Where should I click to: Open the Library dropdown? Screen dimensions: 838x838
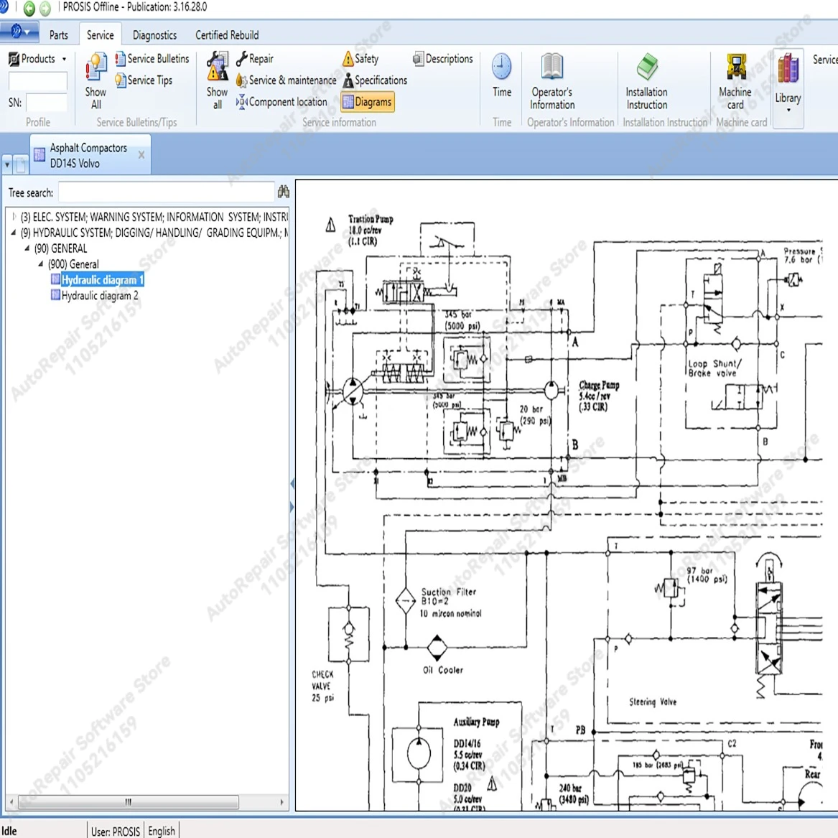[788, 86]
